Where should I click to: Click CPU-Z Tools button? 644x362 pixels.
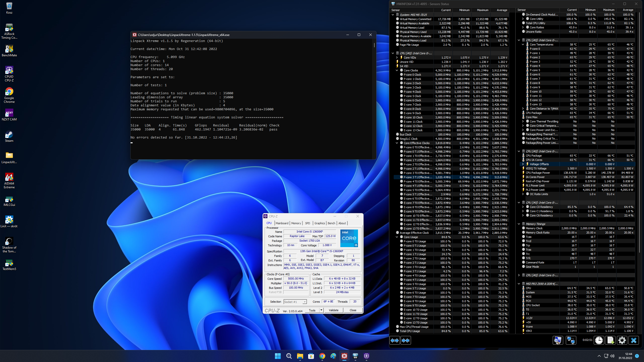click(x=312, y=310)
